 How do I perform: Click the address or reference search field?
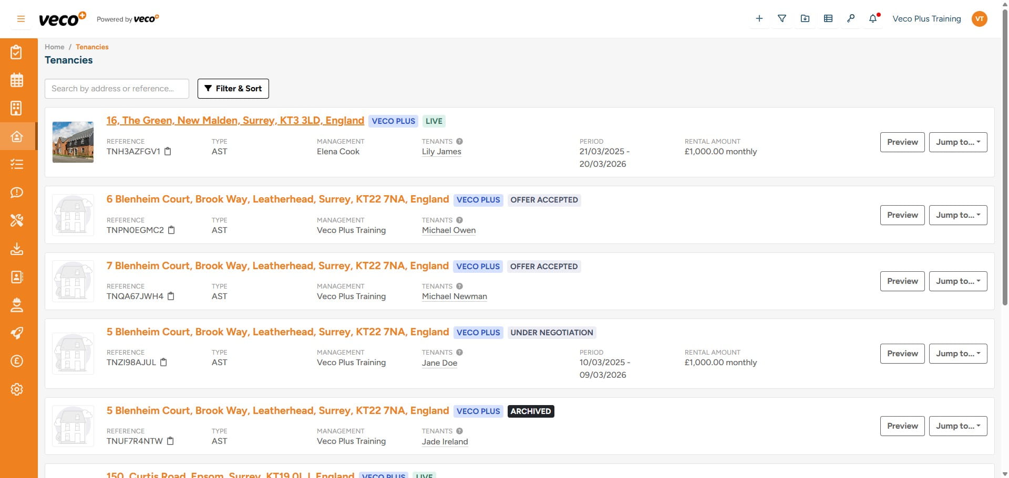coord(117,89)
